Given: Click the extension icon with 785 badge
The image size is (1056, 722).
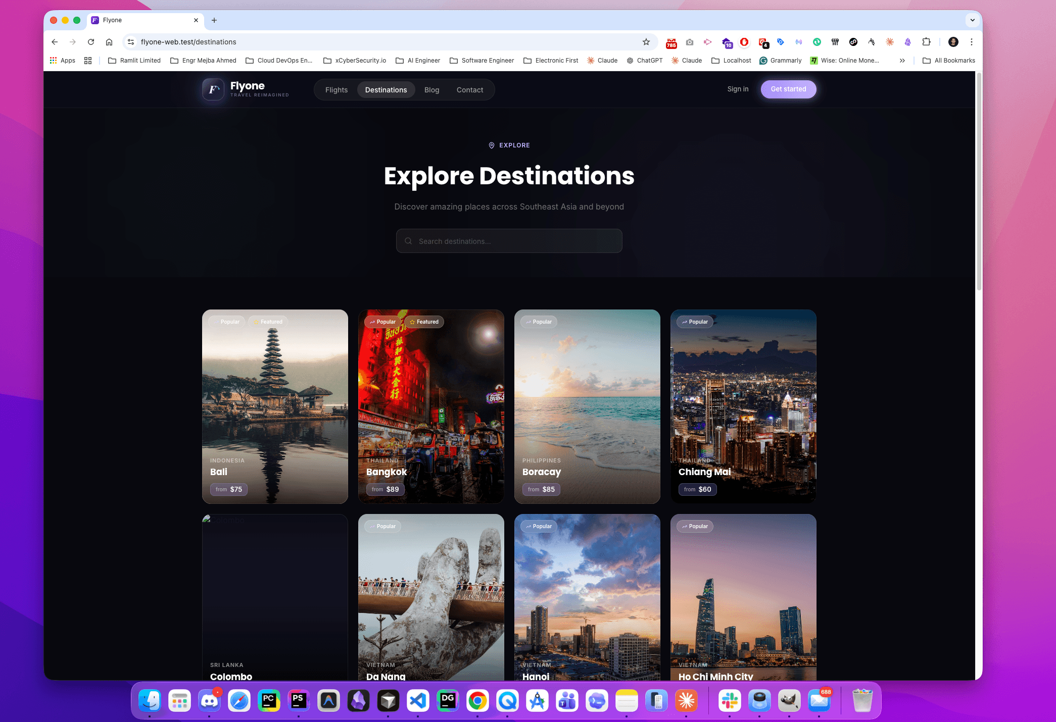Looking at the screenshot, I should pyautogui.click(x=671, y=43).
